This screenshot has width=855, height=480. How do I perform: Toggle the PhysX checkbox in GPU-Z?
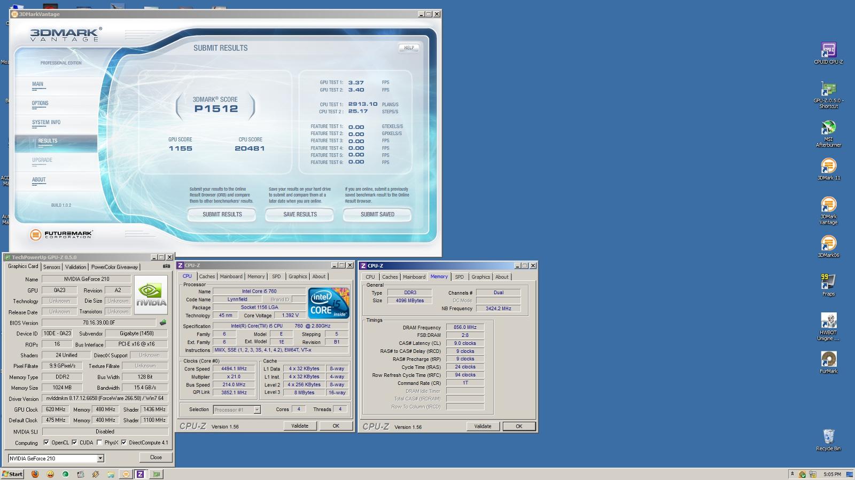(99, 443)
